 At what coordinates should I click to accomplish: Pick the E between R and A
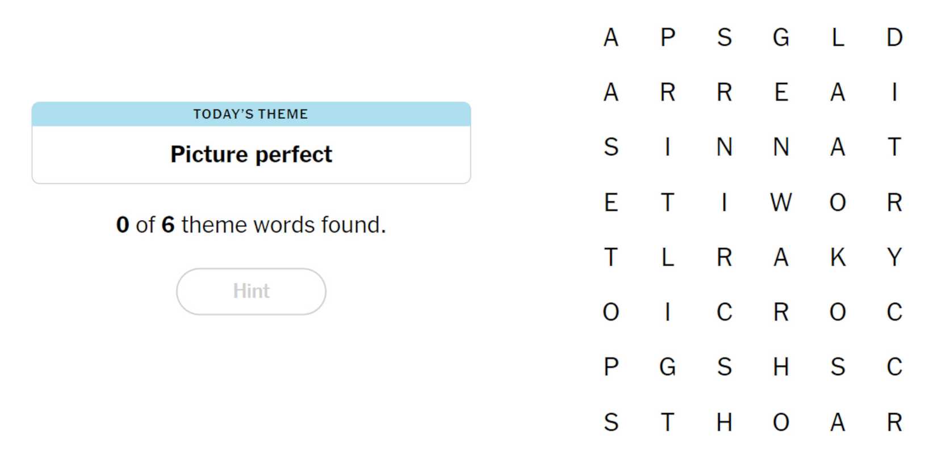[781, 92]
